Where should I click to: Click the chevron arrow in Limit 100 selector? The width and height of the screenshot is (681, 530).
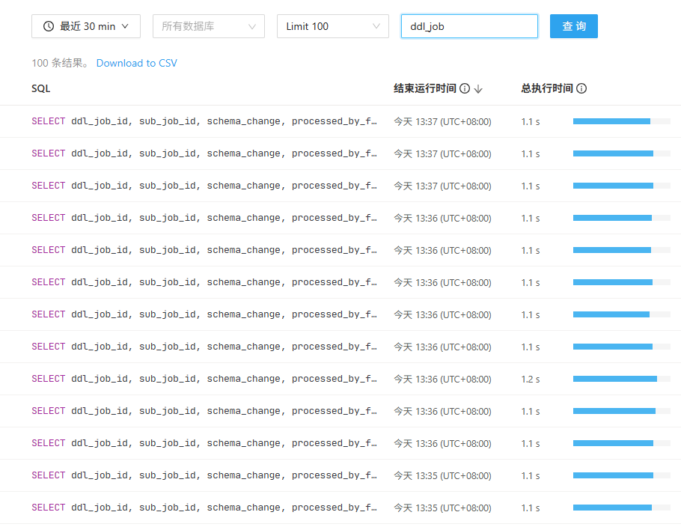376,26
